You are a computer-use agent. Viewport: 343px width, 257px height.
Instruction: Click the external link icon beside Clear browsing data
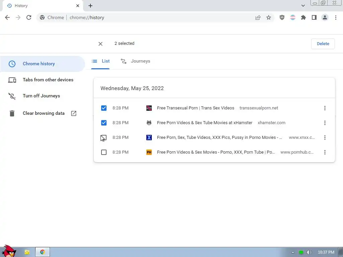click(x=74, y=113)
